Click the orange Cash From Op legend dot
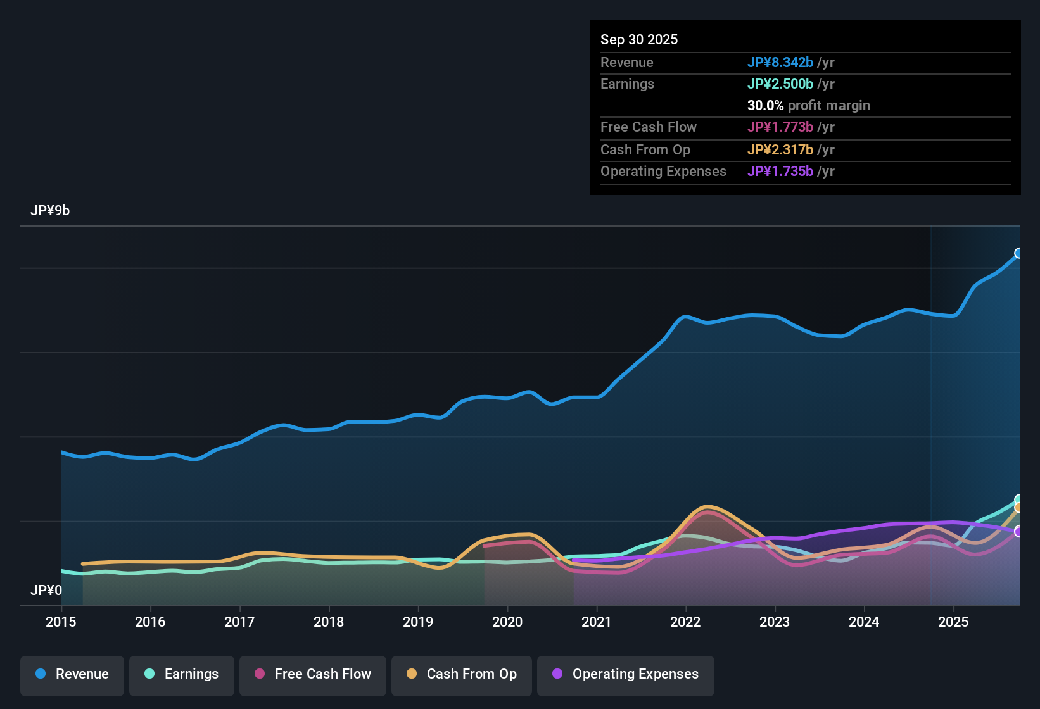 click(412, 674)
